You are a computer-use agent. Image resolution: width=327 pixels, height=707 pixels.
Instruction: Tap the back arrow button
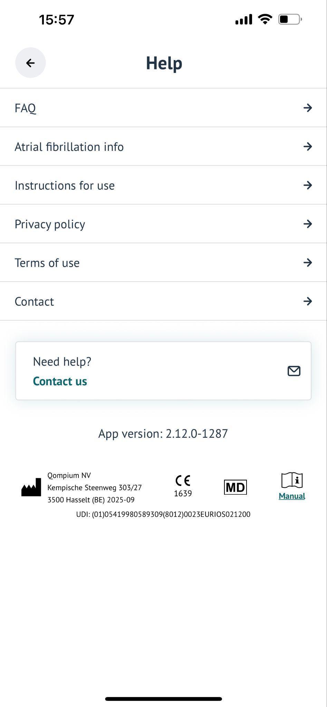pyautogui.click(x=30, y=63)
